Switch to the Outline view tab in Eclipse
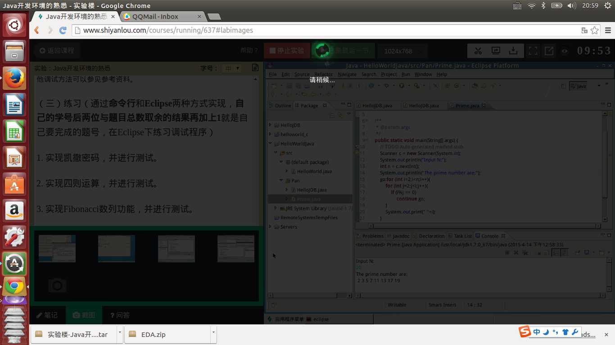Image resolution: width=615 pixels, height=345 pixels. click(x=280, y=106)
